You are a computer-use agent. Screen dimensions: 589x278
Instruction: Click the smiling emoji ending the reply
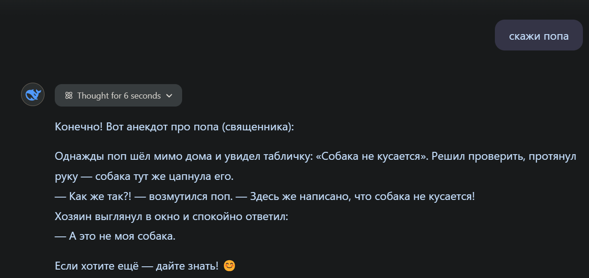point(229,266)
